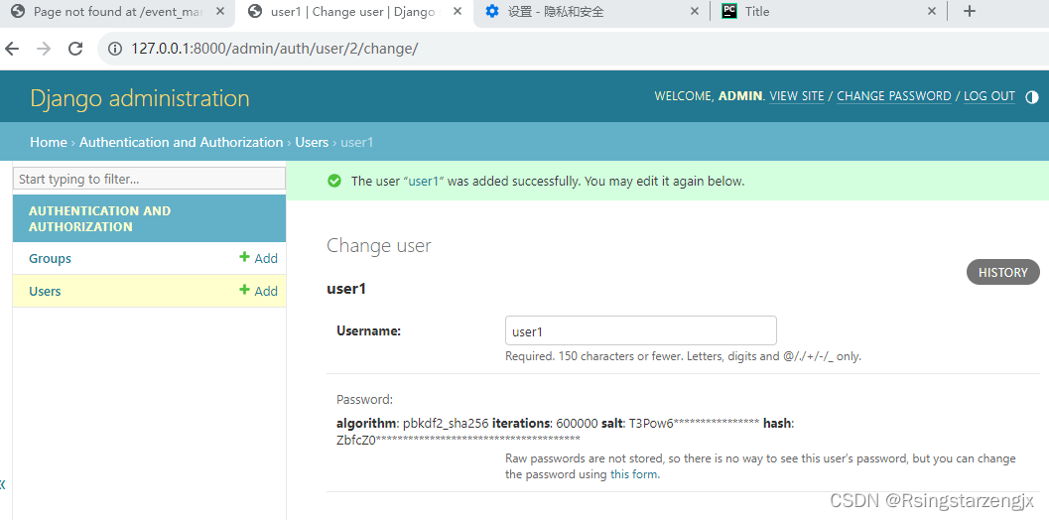Click the “user1” link in success message
The height and width of the screenshot is (520, 1049).
coord(424,182)
